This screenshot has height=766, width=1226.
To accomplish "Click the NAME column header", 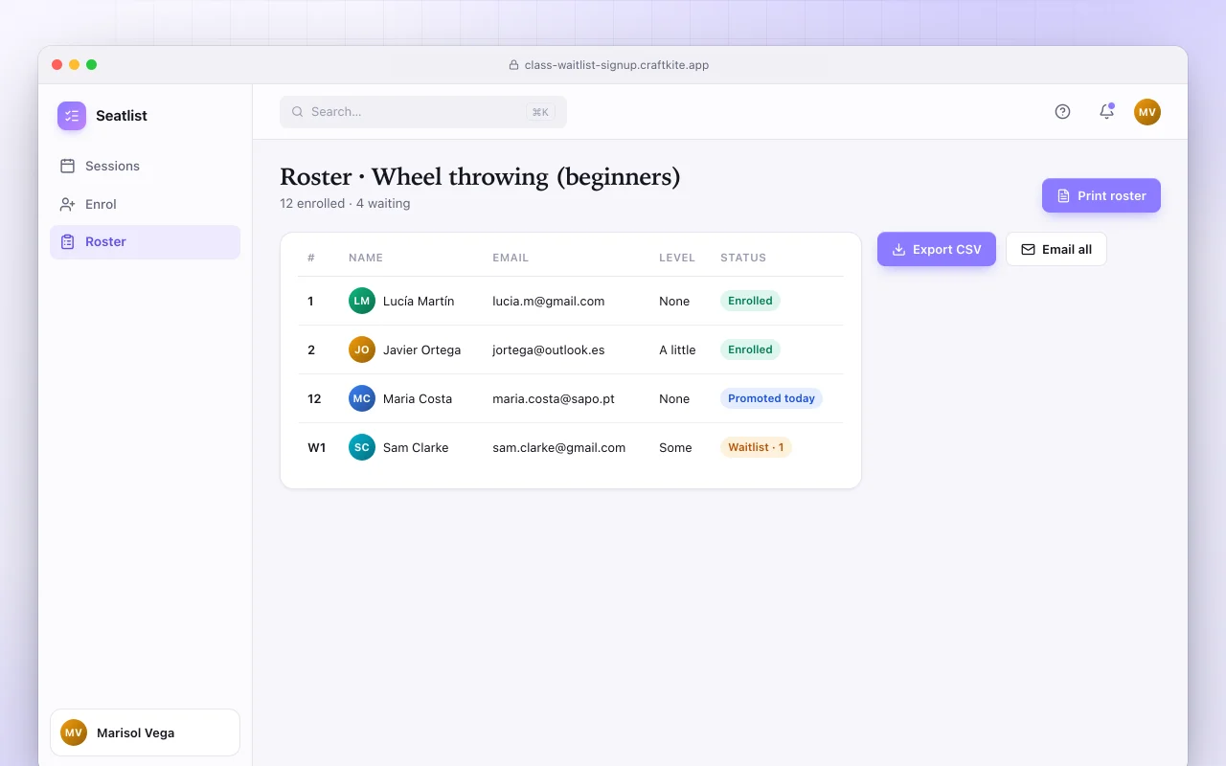I will (x=366, y=258).
